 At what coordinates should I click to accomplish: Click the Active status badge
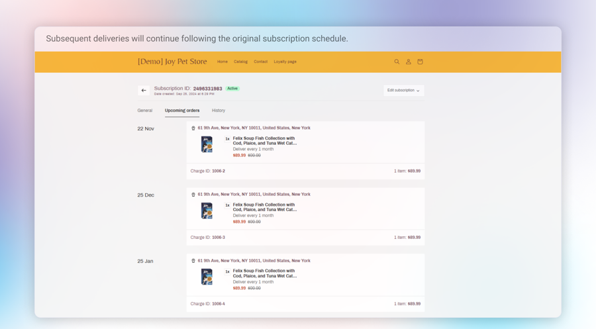click(232, 89)
